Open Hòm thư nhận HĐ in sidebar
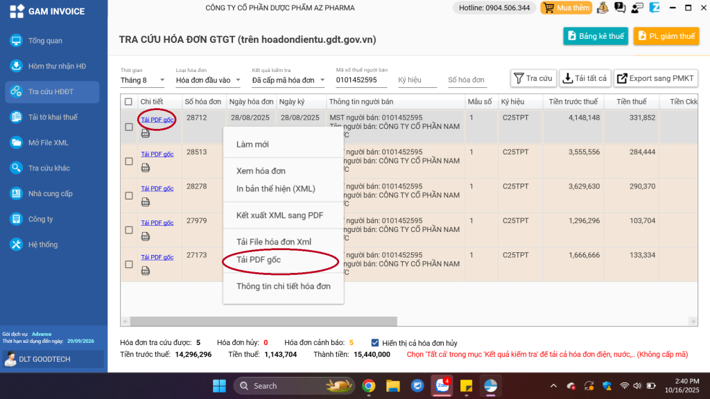 (57, 66)
